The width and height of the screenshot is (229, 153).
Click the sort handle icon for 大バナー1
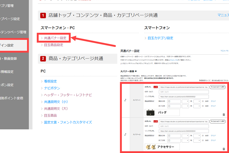[125, 100]
